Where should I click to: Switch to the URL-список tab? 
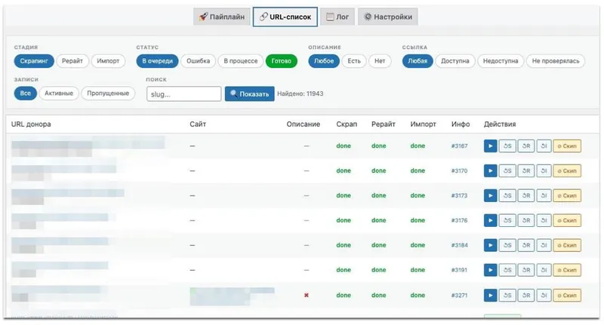[x=285, y=17]
